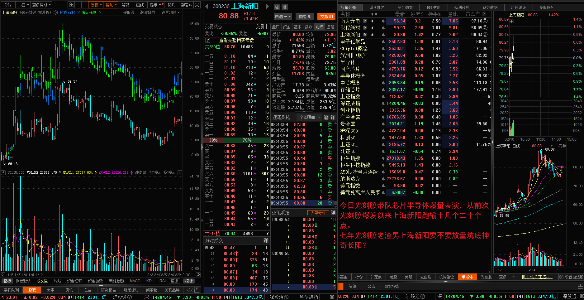Click the help icon beside 市盈率 column
This screenshot has height=300, width=584.
(x=484, y=14)
